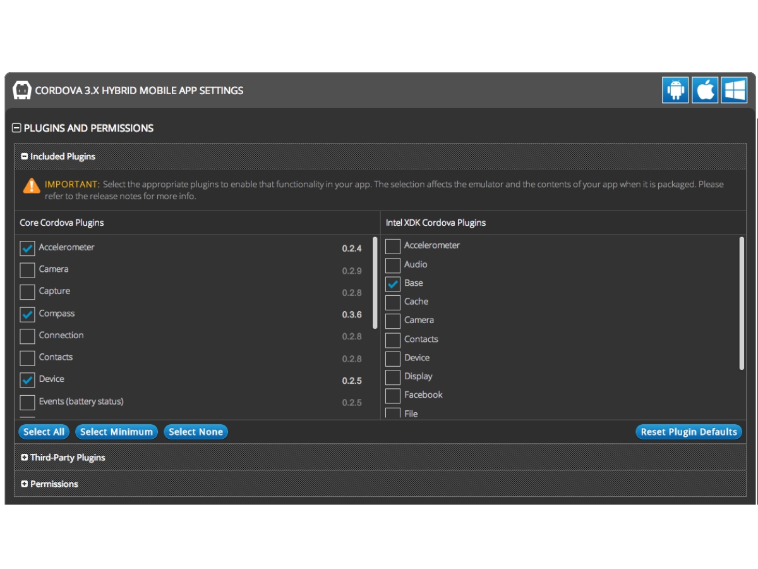Click Camera version 0.2.9 text
The height and width of the screenshot is (569, 758).
(x=352, y=271)
